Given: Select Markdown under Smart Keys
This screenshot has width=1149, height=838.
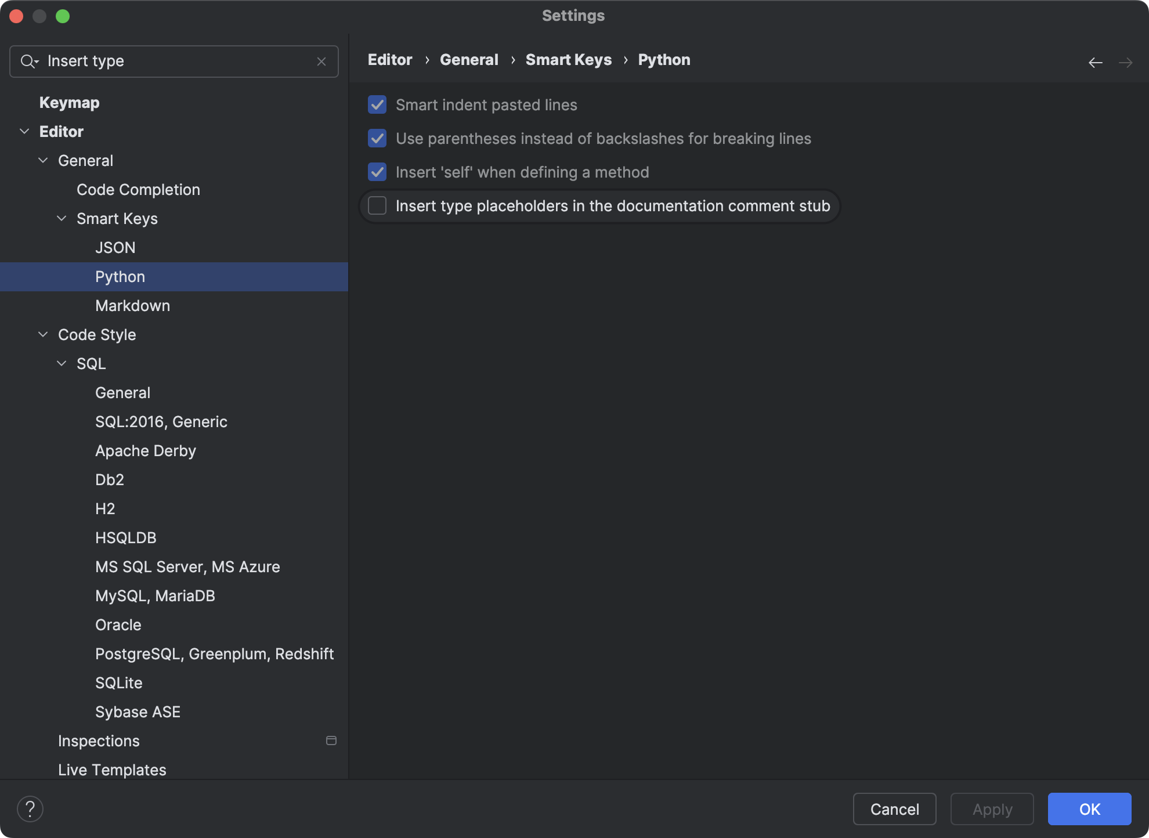Looking at the screenshot, I should [132, 305].
